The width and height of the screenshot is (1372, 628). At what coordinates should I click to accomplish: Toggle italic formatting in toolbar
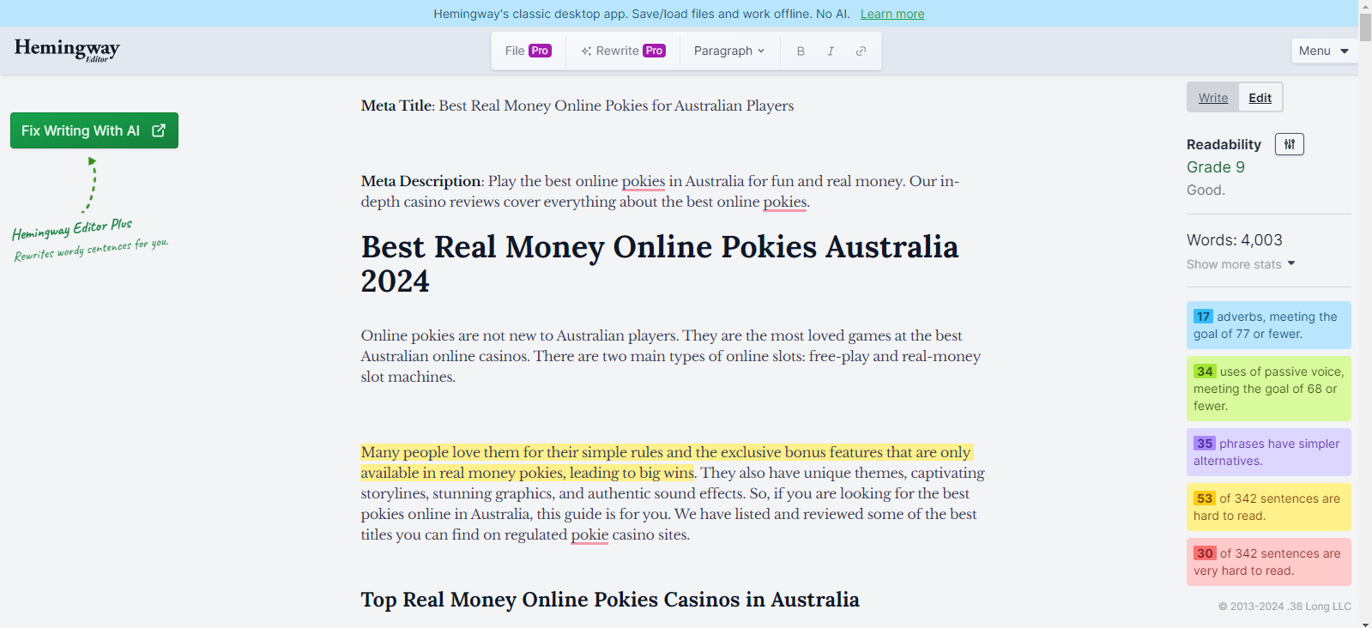pyautogui.click(x=831, y=51)
